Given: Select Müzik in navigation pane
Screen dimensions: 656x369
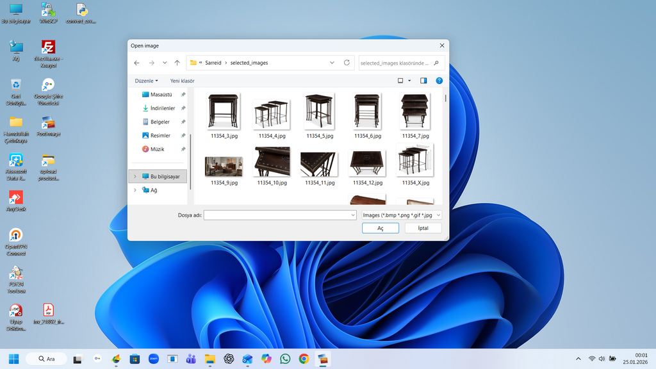Looking at the screenshot, I should 158,149.
